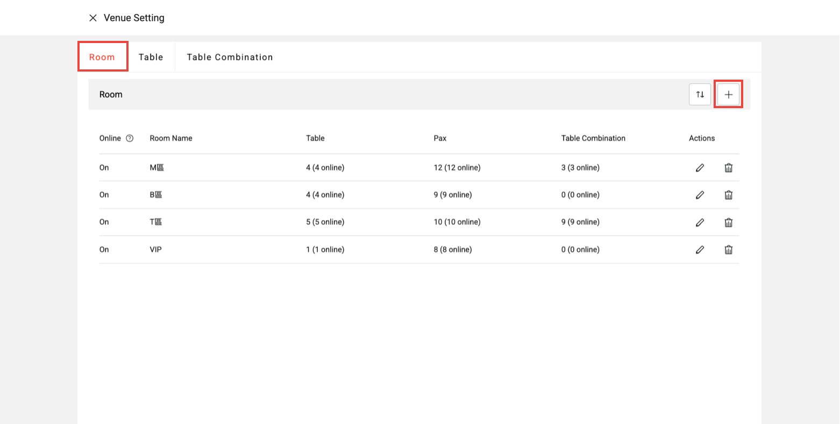Click the Pax column header
Screen dimensions: 840x424
pos(440,138)
